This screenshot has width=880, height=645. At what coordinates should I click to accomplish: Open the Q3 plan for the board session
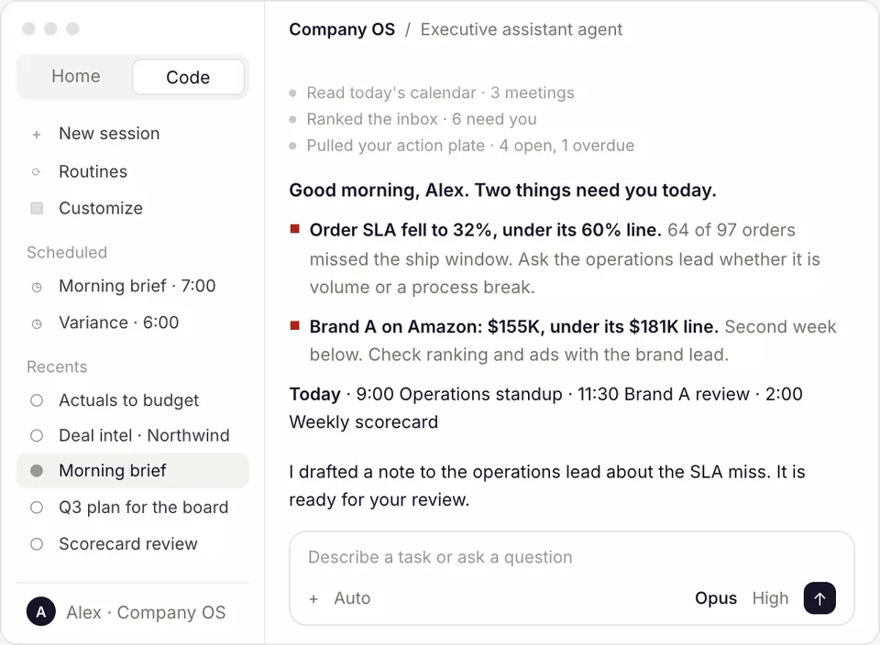[x=144, y=507]
